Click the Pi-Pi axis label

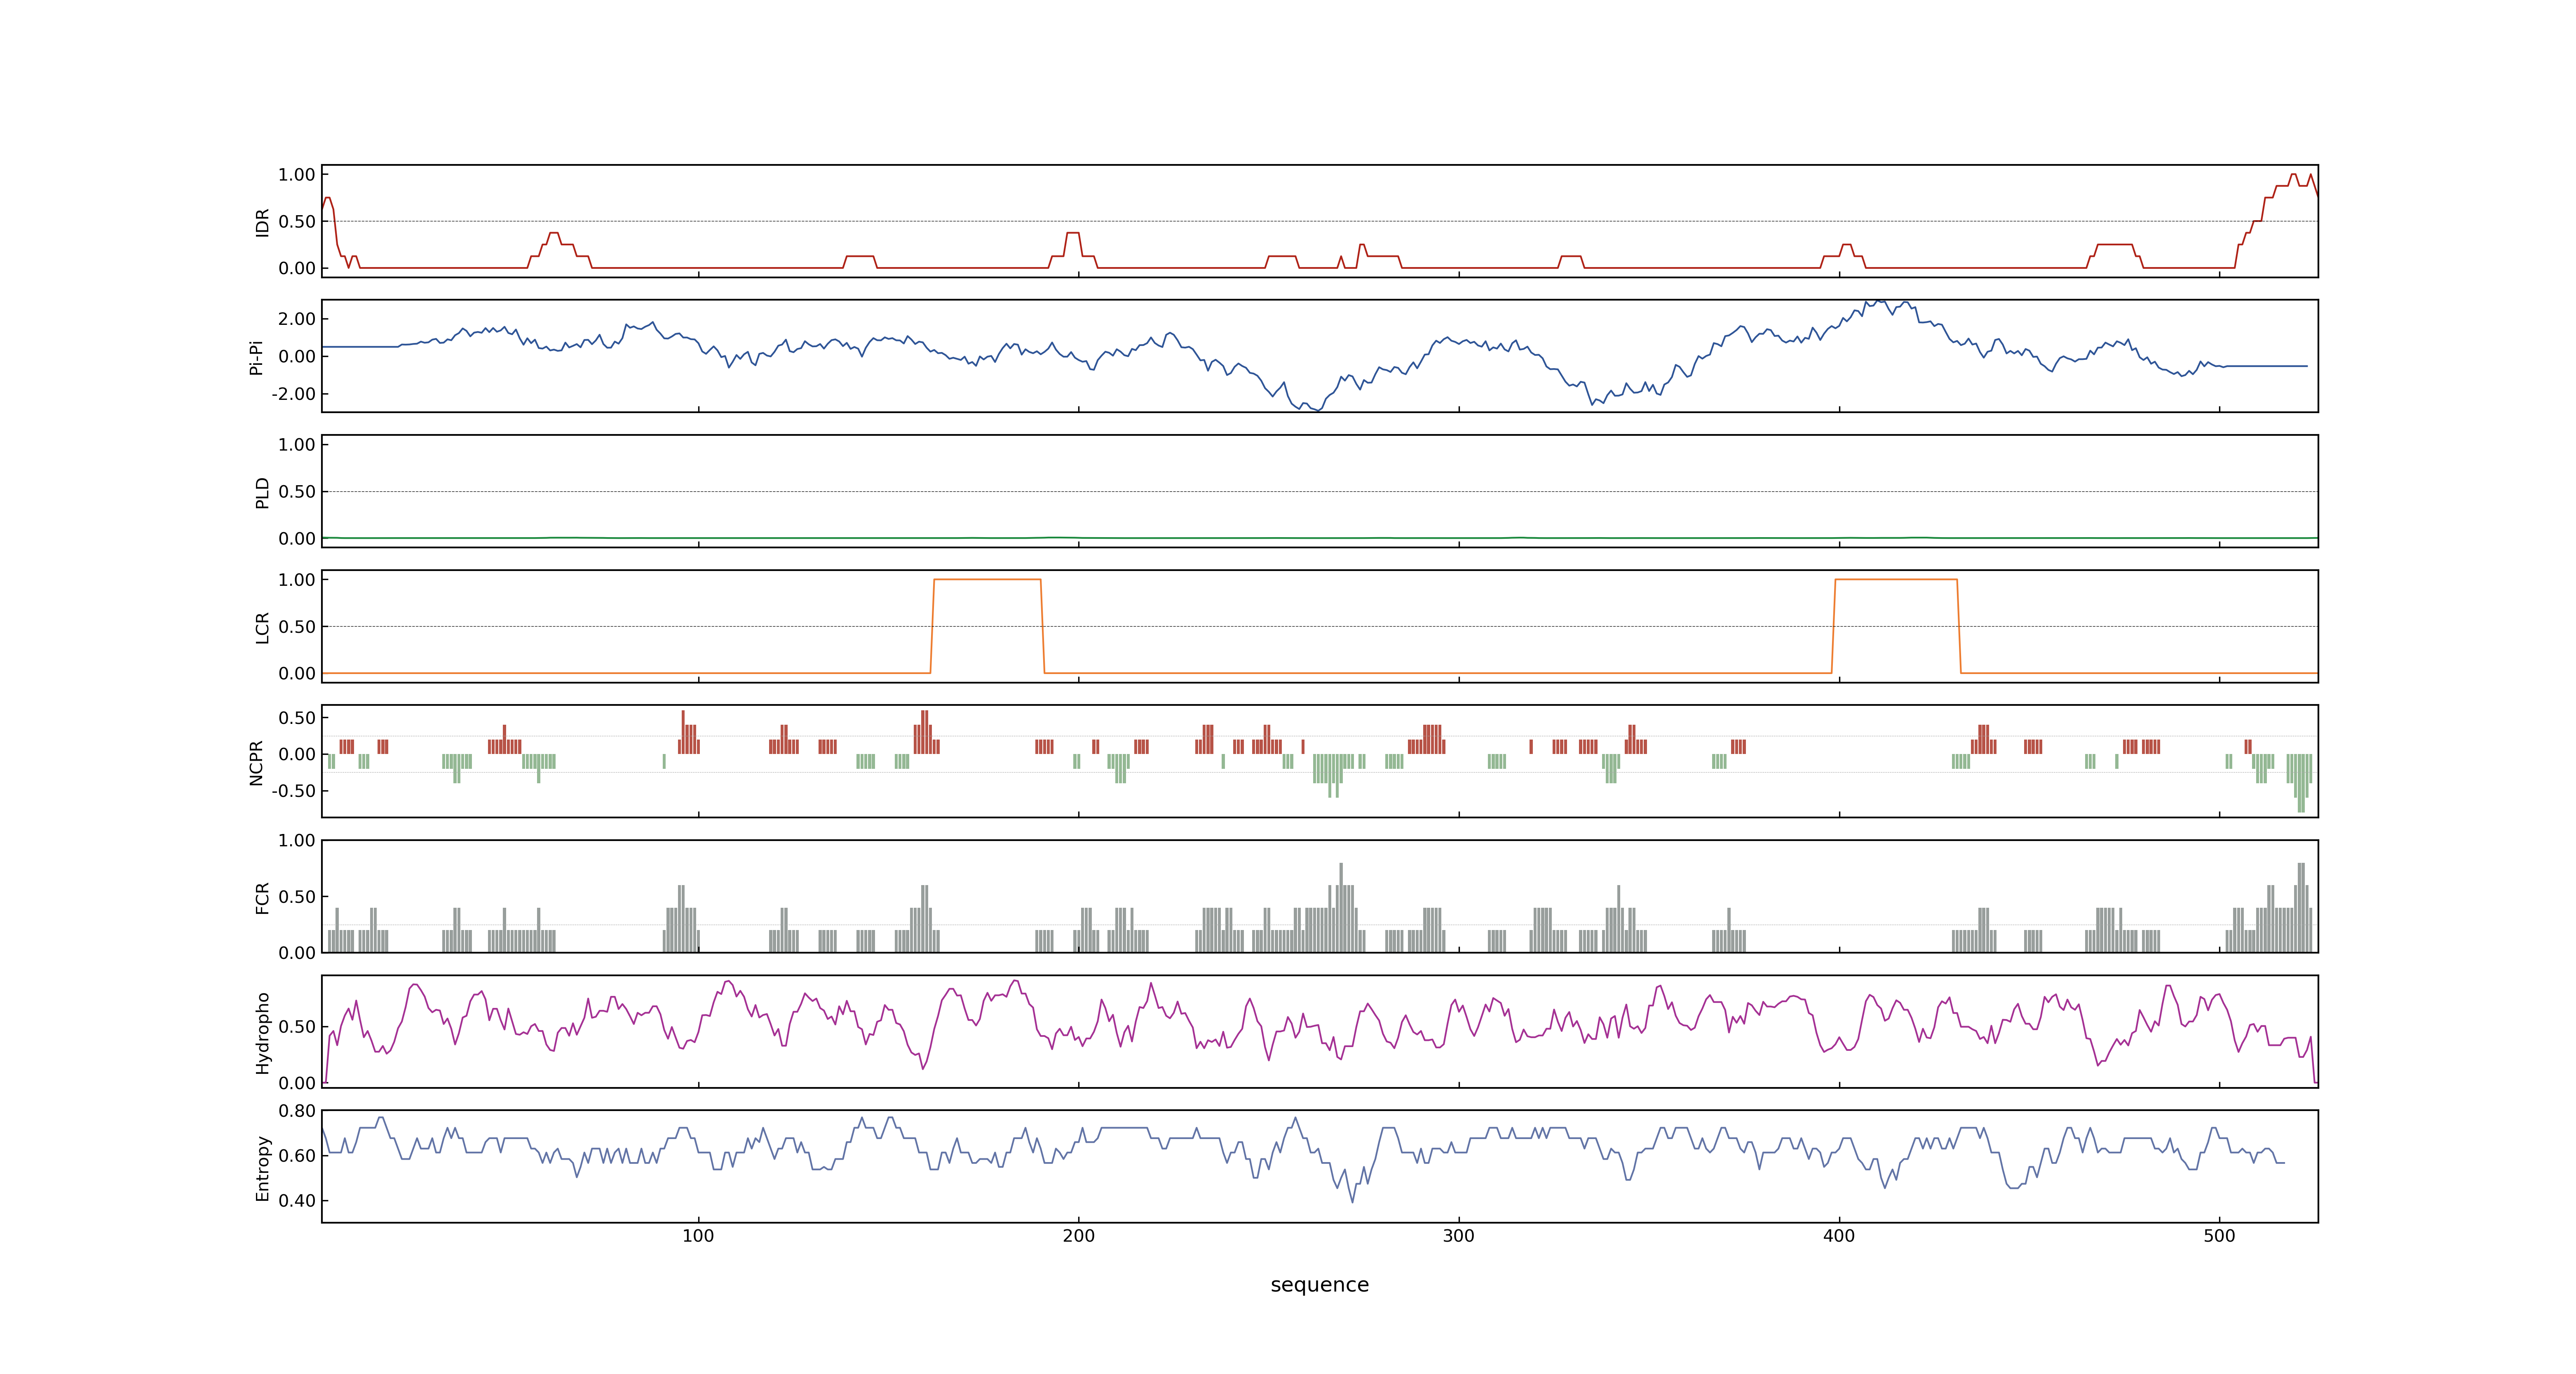(x=256, y=357)
